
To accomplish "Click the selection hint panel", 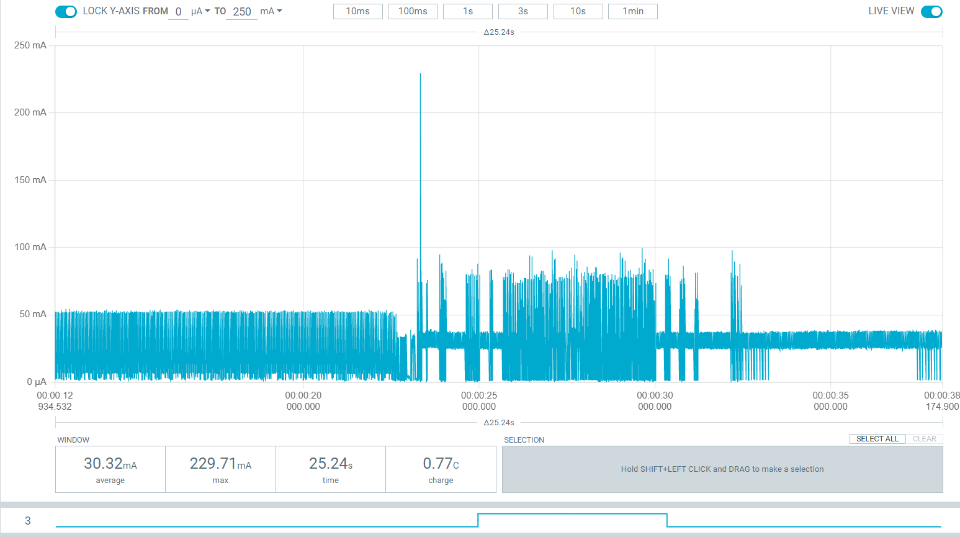I will (x=722, y=469).
